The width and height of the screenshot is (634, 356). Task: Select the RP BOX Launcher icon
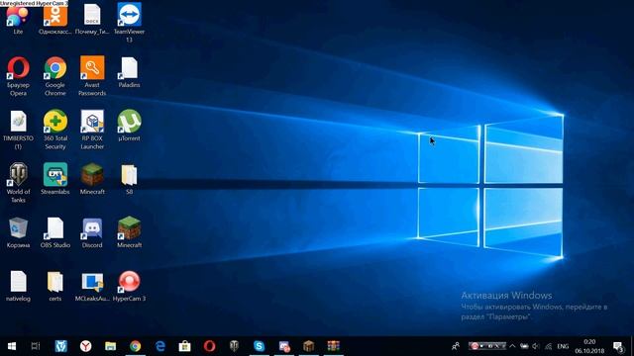(x=92, y=130)
